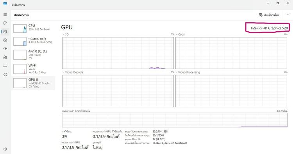Minimize the Task Manager window

coord(268,3)
